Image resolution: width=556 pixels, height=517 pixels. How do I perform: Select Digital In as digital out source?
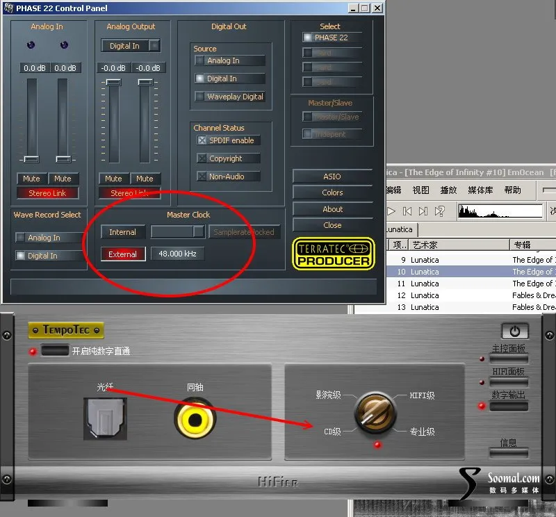[230, 79]
